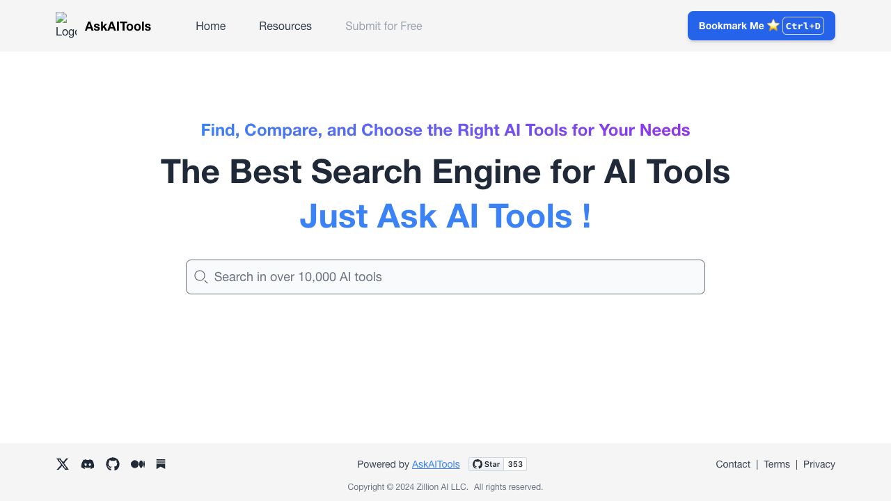Open the Discord icon in footer
This screenshot has width=891, height=501.
(x=88, y=464)
